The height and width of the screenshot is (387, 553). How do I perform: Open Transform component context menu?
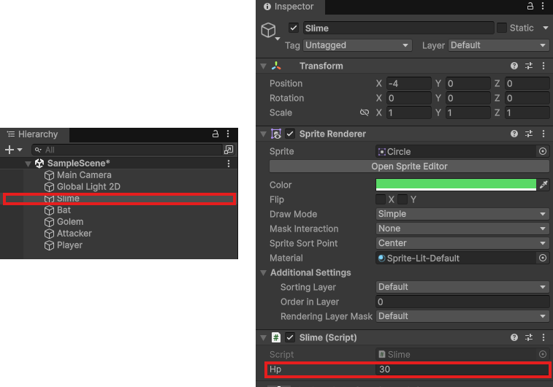point(544,66)
